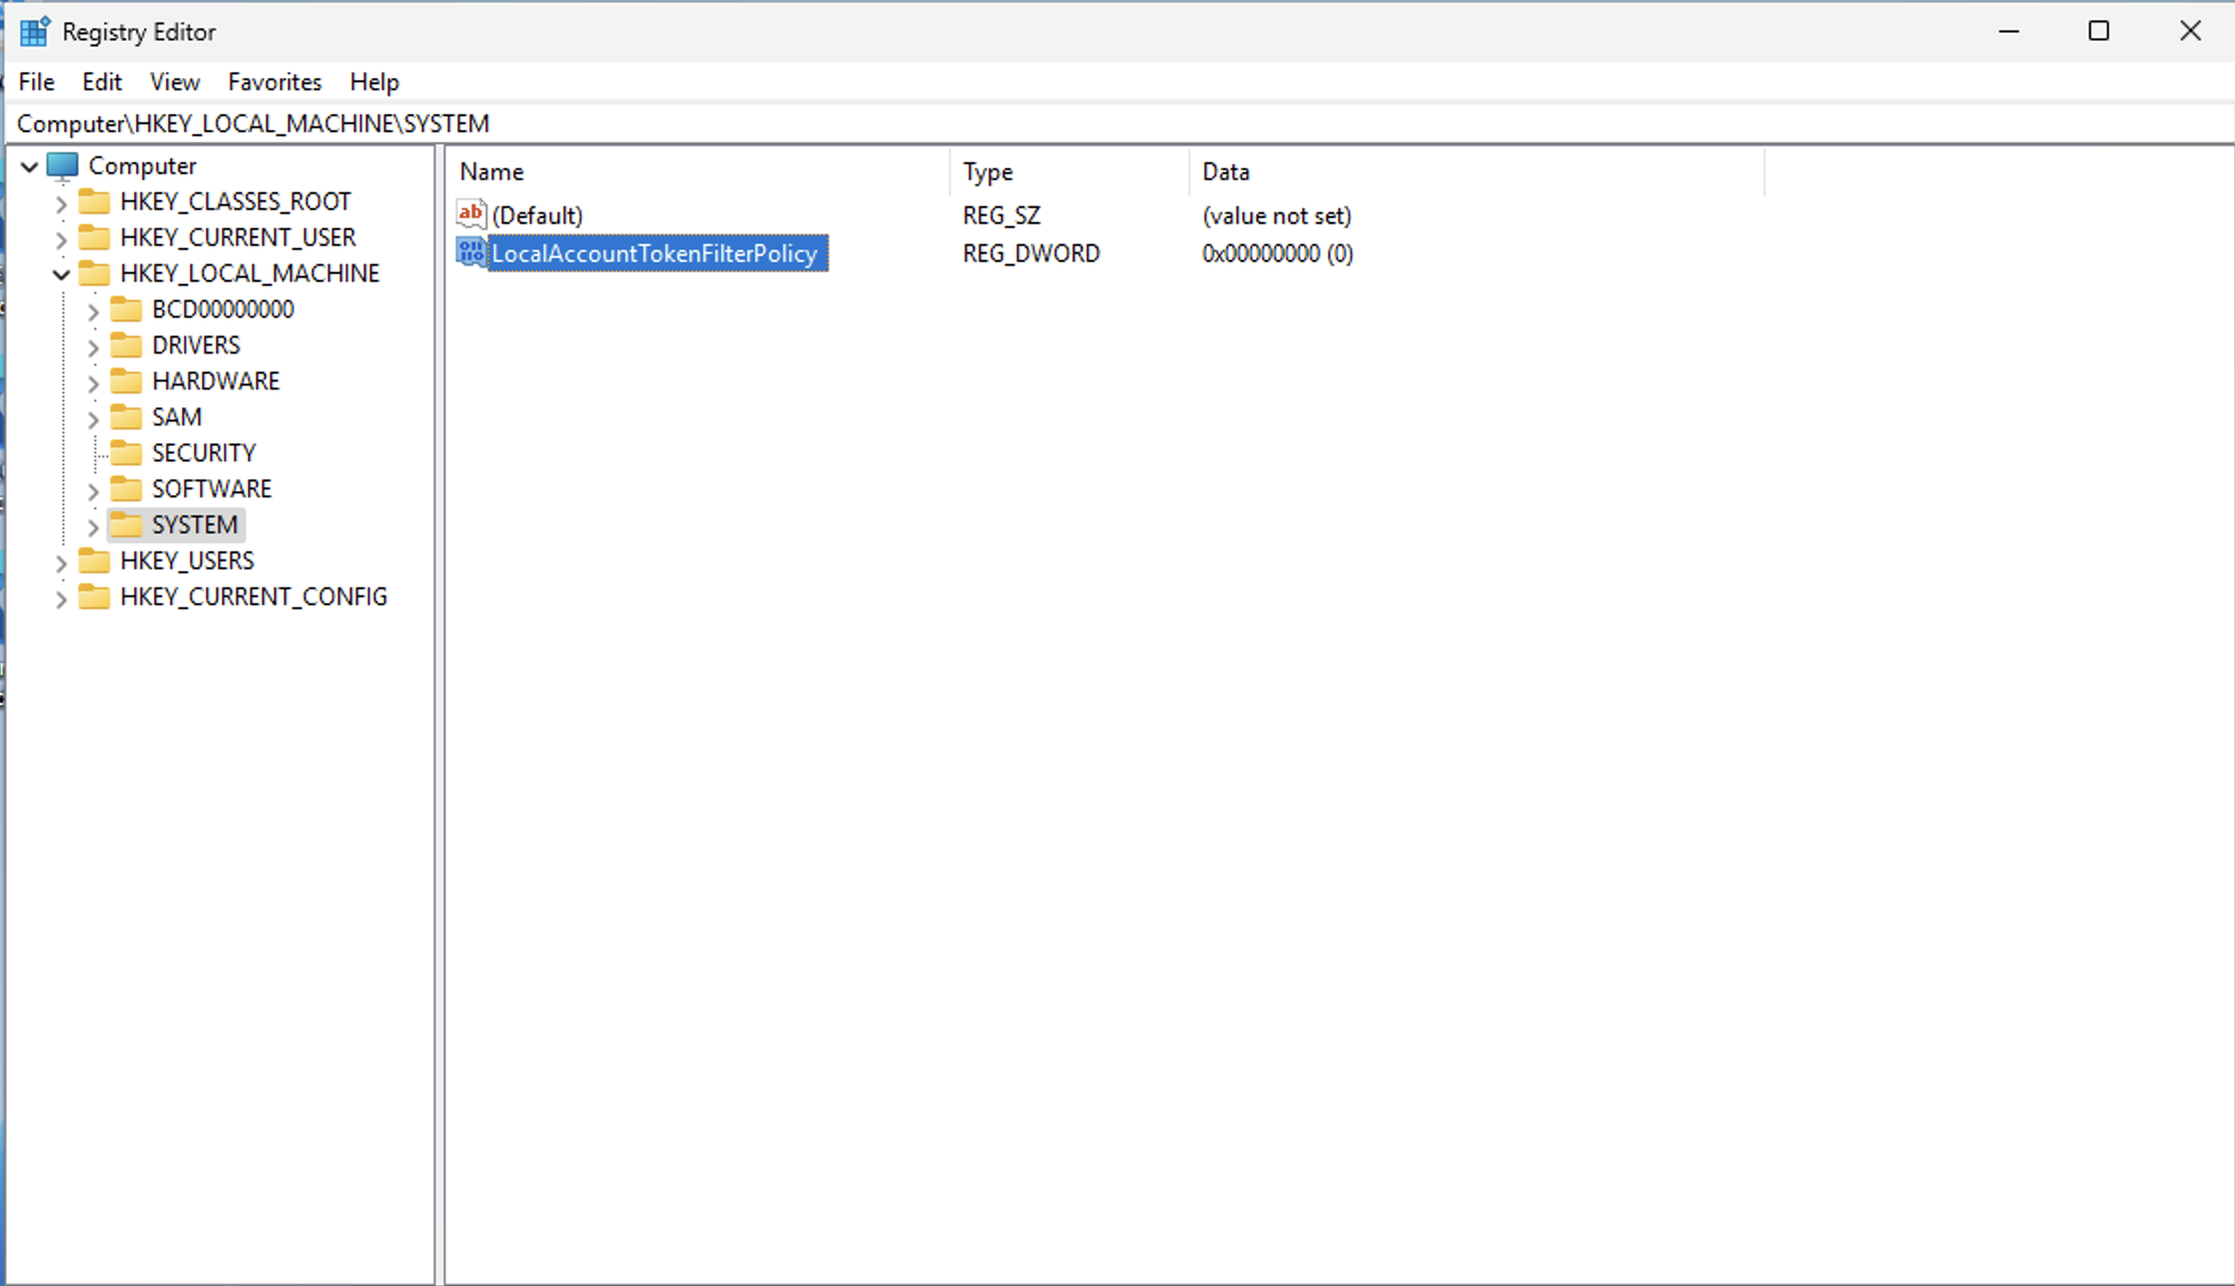Click the string value icon beside (Default)
This screenshot has width=2235, height=1286.
click(470, 215)
